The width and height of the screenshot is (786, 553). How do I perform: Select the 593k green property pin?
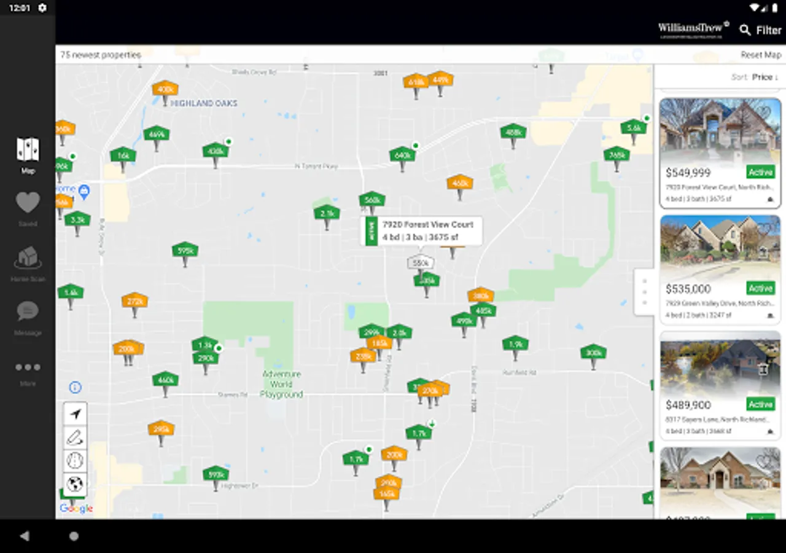(x=216, y=474)
